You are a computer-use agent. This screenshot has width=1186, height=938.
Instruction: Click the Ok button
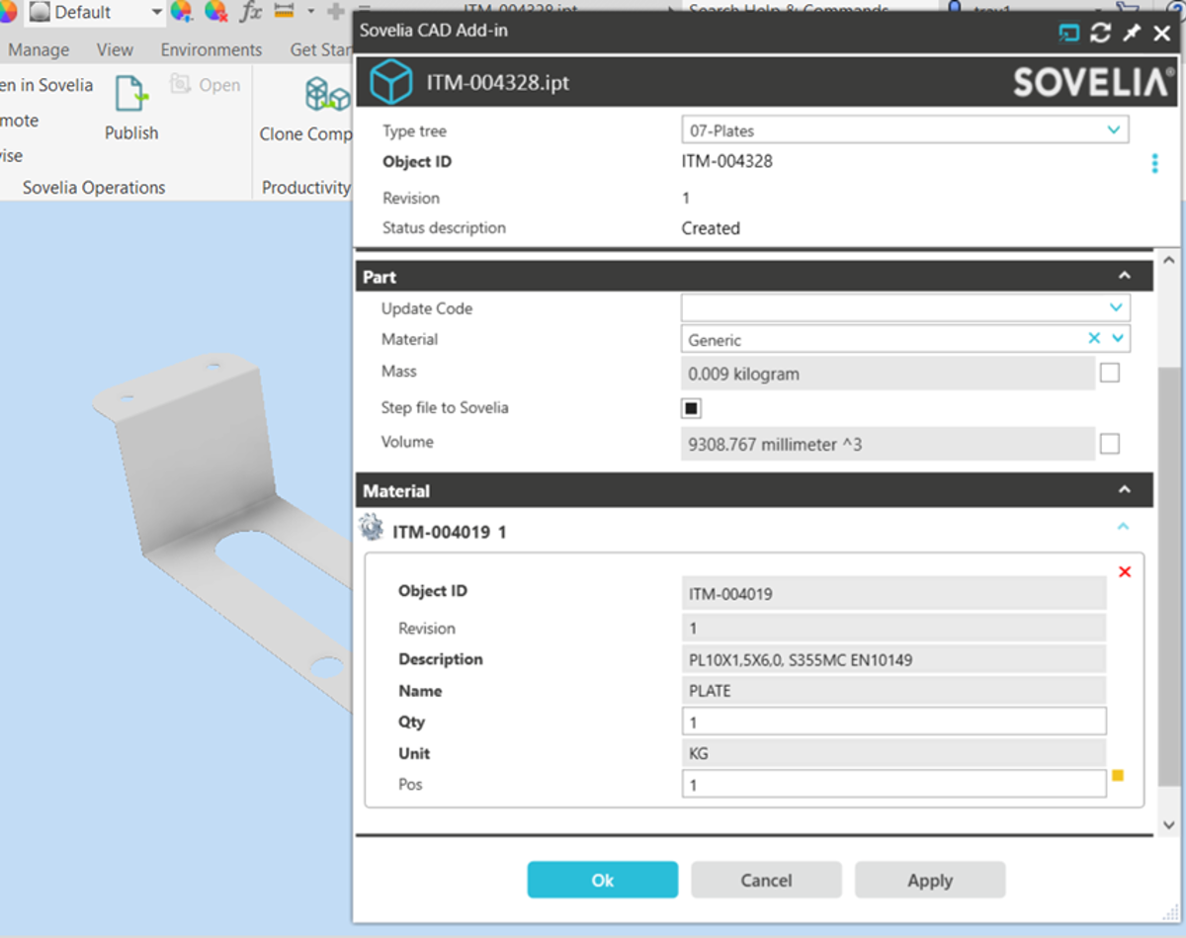click(602, 879)
